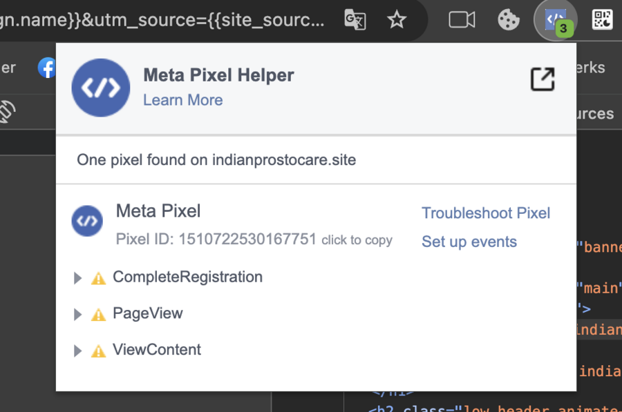Click the Facebook bookmark icon
The width and height of the screenshot is (622, 412).
[47, 68]
